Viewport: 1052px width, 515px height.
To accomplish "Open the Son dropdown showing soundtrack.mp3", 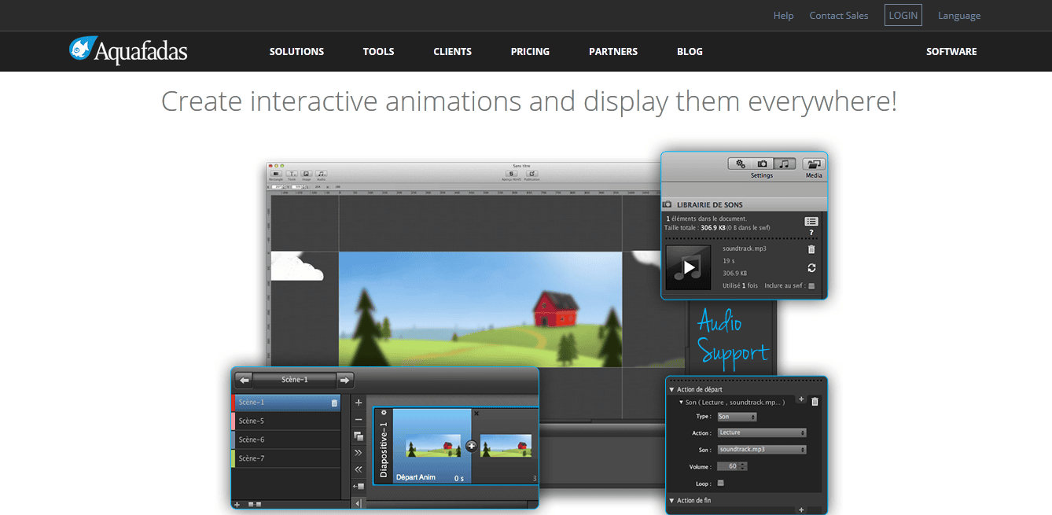I will pyautogui.click(x=762, y=450).
